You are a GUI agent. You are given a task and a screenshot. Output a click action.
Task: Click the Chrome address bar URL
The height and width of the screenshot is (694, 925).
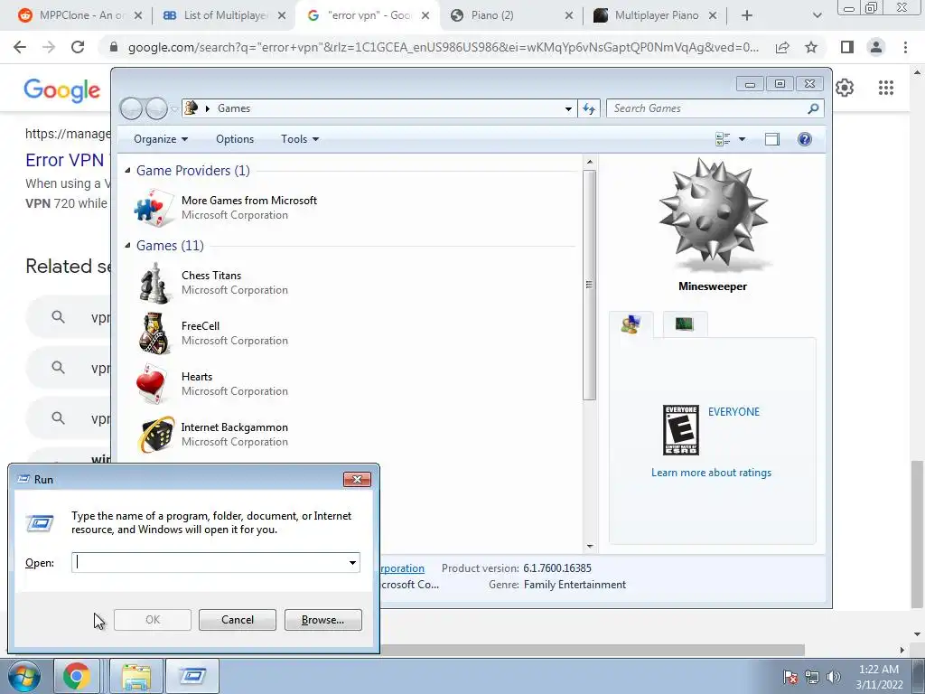pos(443,47)
